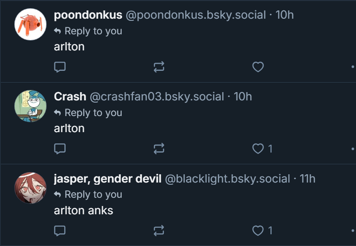Reply to Crash's post
Viewport: 356px width, 246px height.
(x=60, y=149)
